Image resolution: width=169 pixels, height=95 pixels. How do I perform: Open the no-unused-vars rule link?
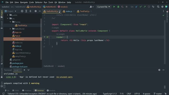[64, 77]
